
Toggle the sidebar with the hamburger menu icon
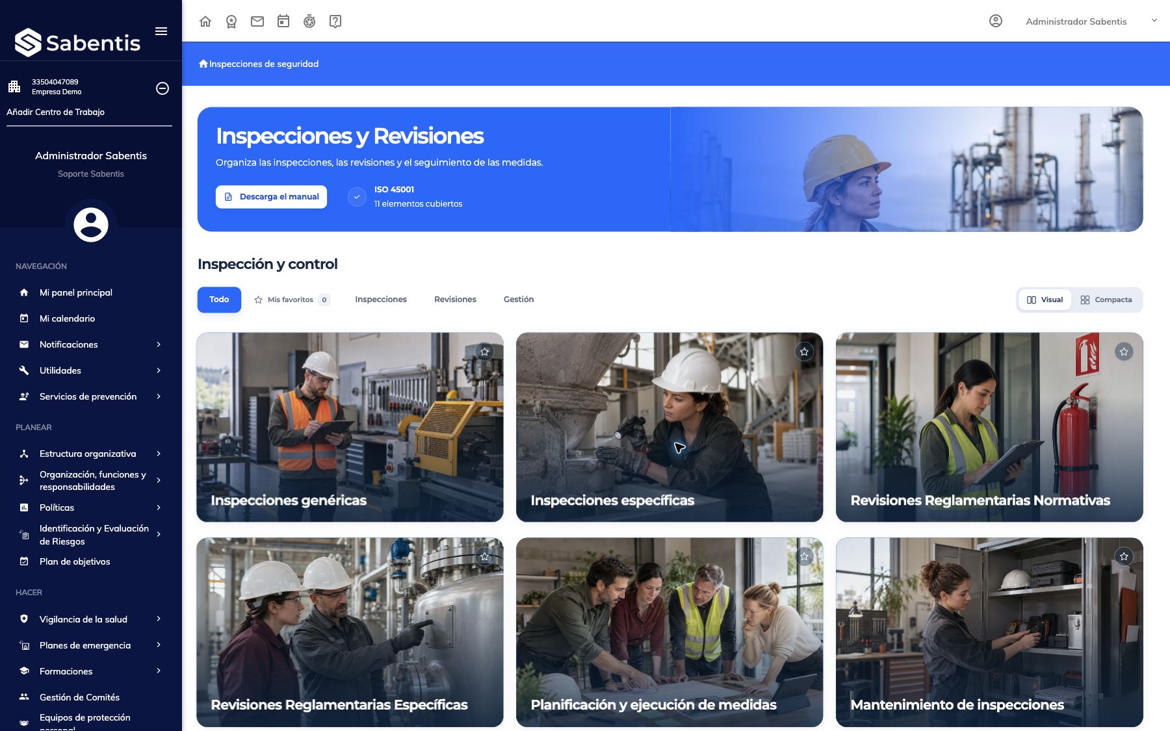pyautogui.click(x=161, y=31)
